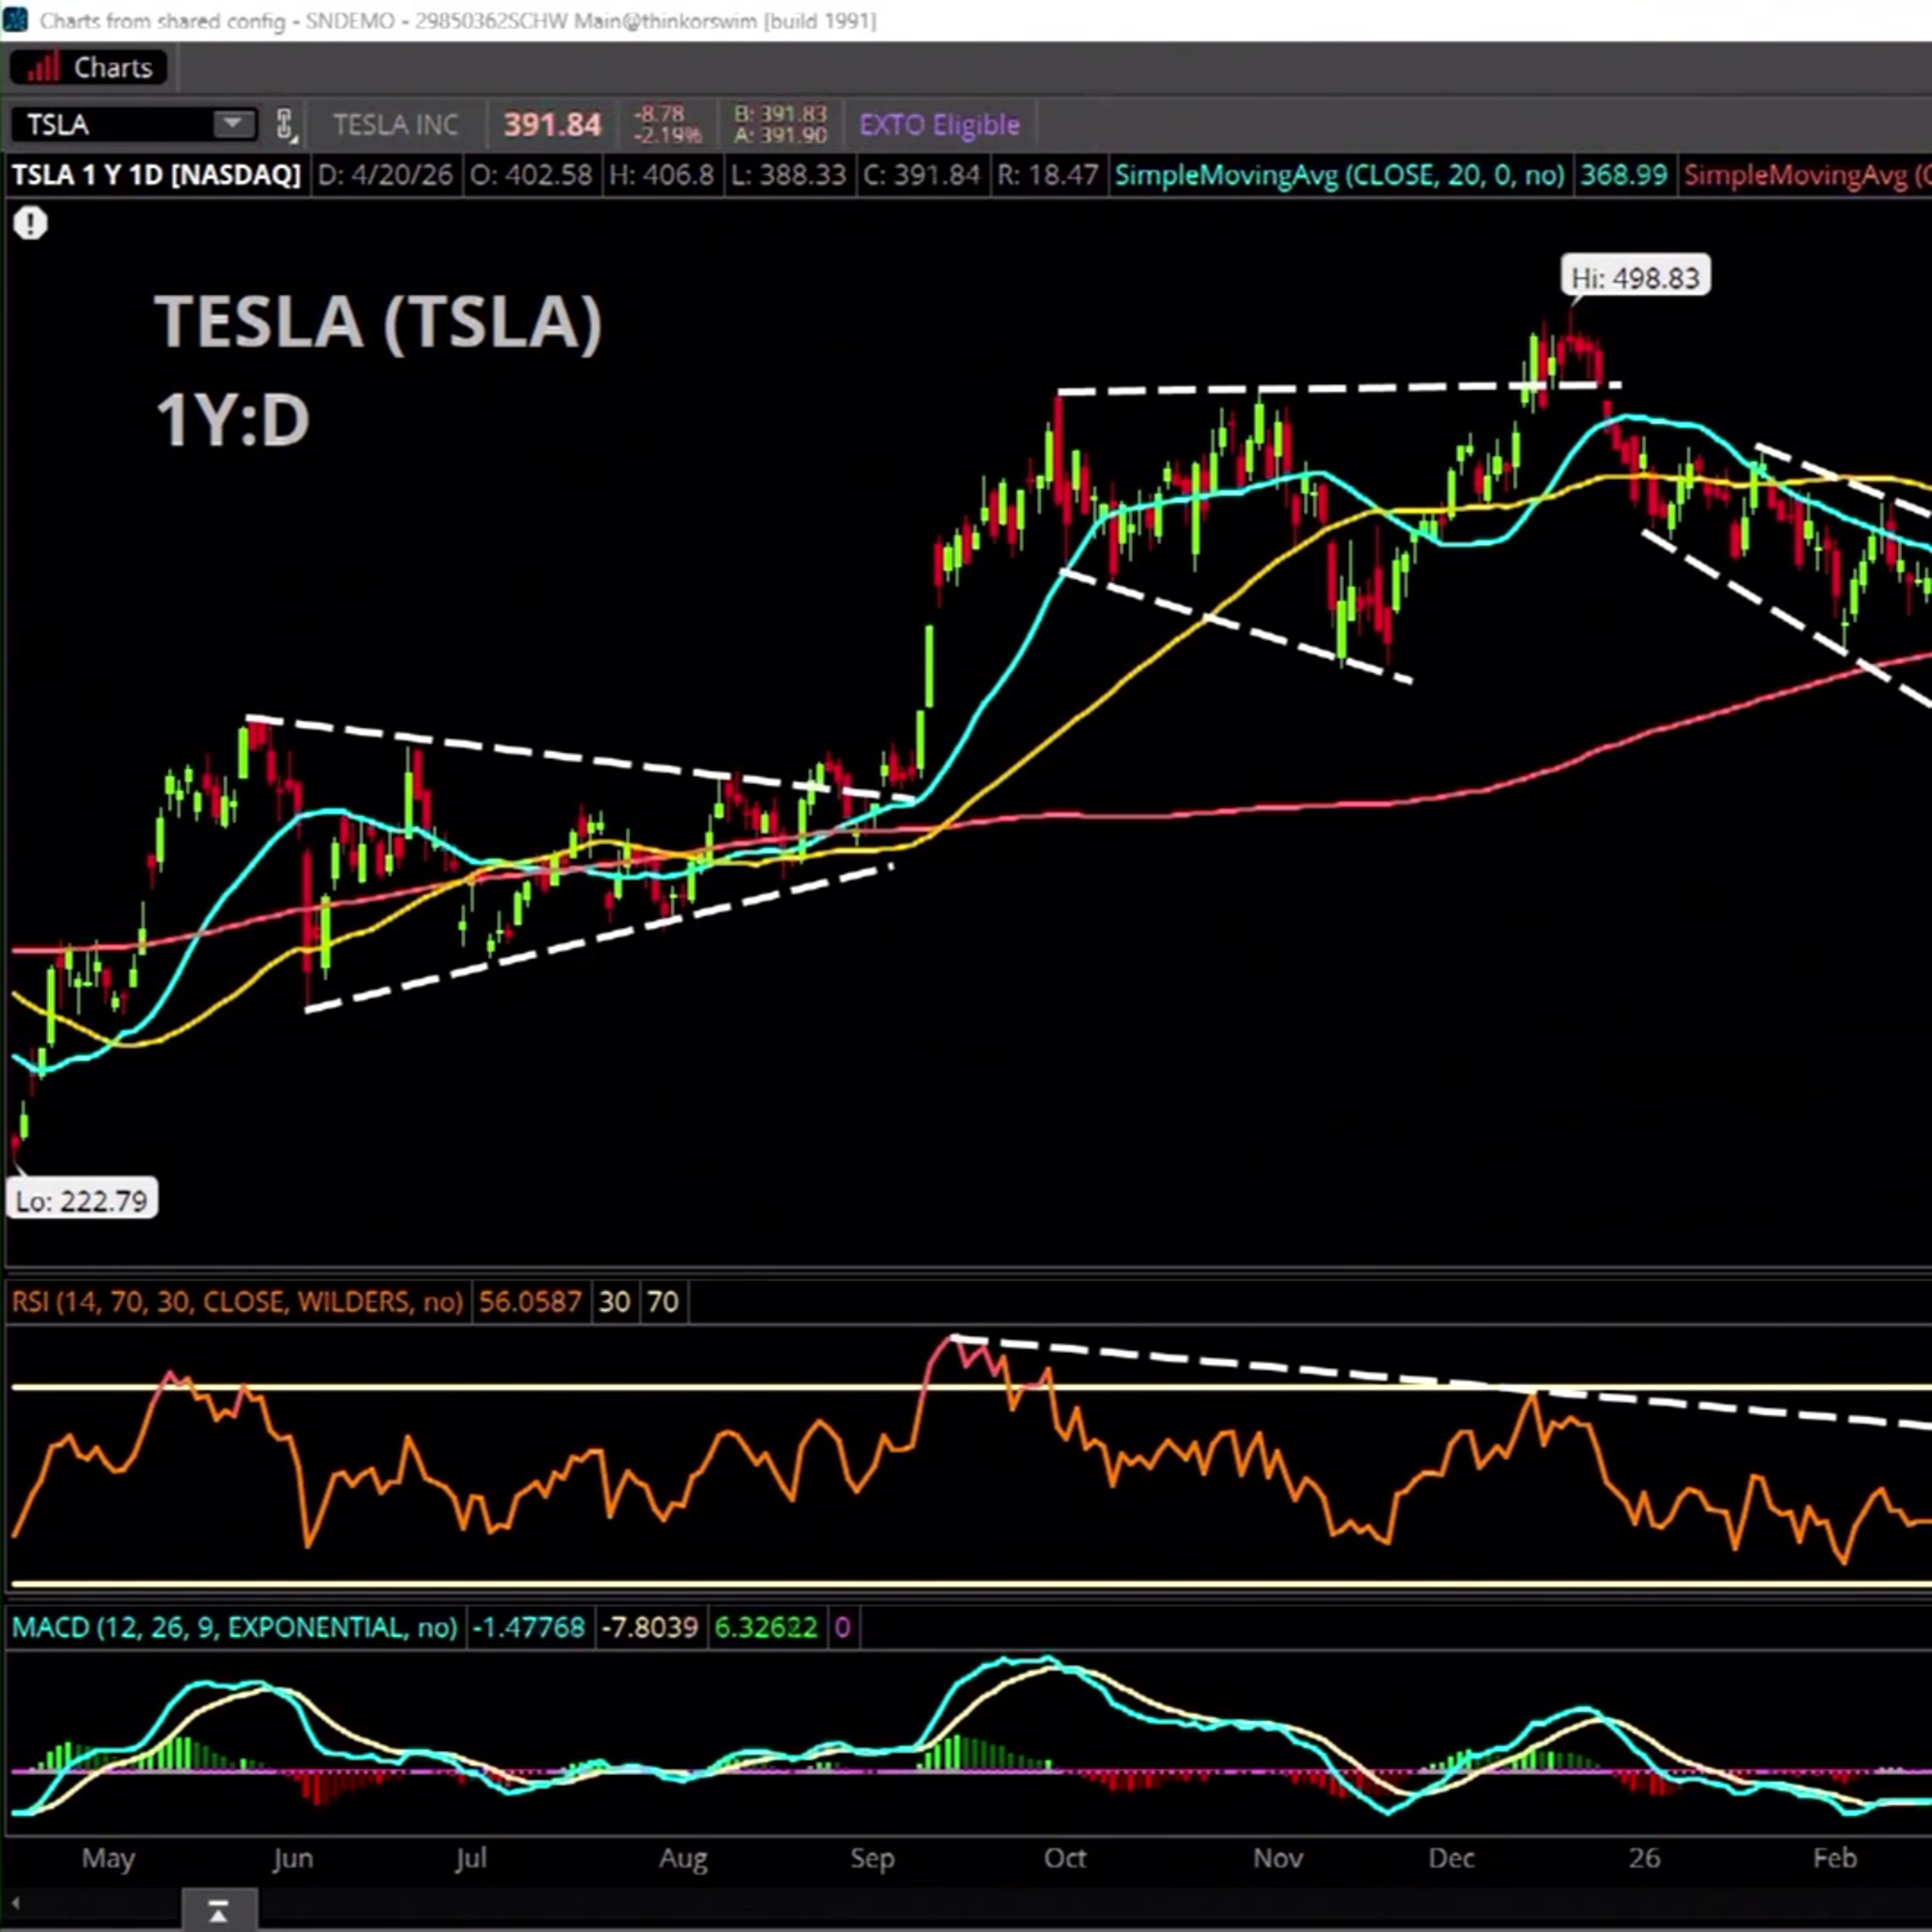The height and width of the screenshot is (1932, 1932).
Task: Click the Oct label on time axis
Action: 1065,1858
